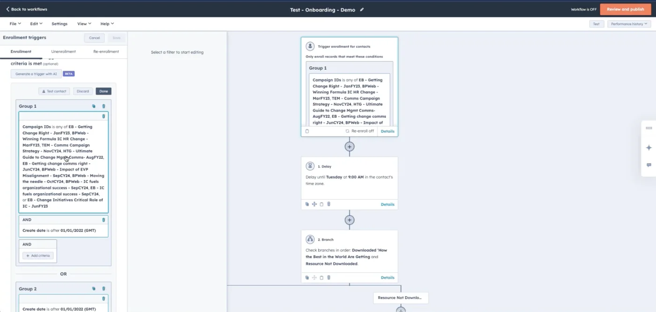Delete Group 2 Create date filter trash
The image size is (656, 312).
(104, 299)
